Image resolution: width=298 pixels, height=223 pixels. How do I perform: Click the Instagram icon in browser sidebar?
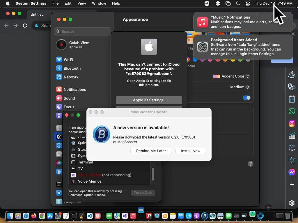pyautogui.click(x=292, y=123)
